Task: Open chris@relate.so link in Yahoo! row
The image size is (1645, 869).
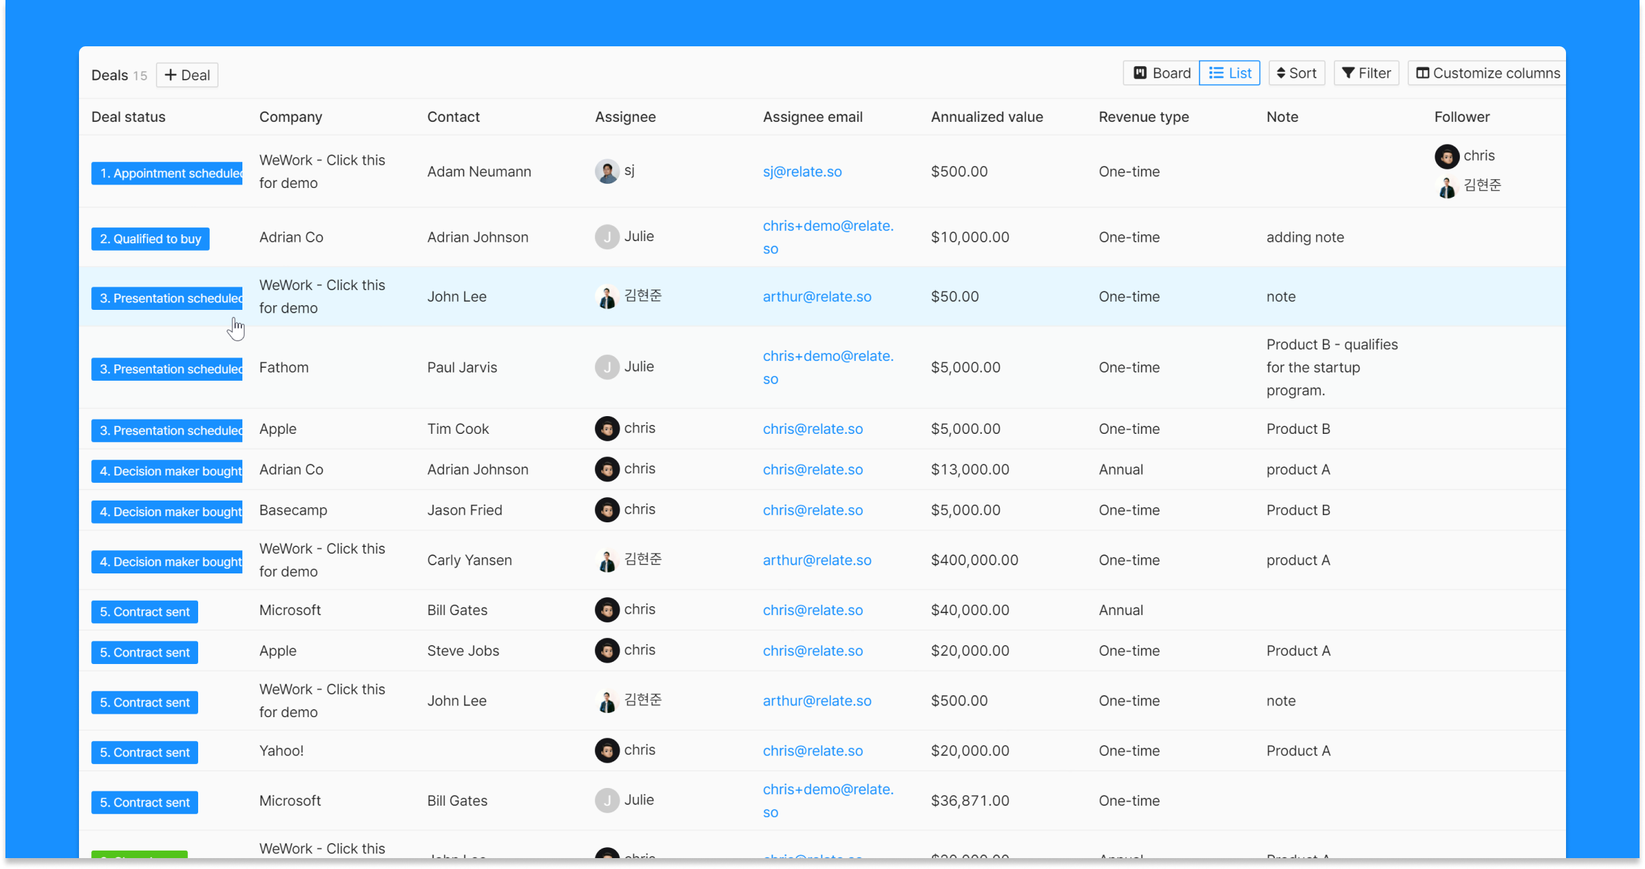Action: [812, 750]
